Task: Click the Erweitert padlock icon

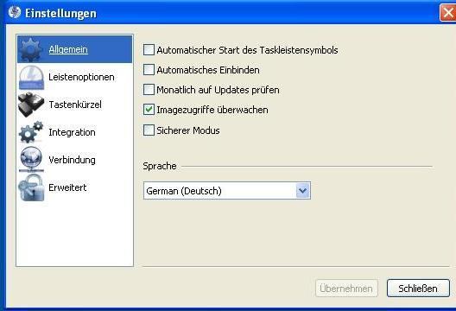Action: [x=31, y=187]
